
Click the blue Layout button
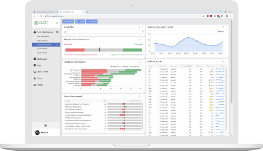pos(80,21)
